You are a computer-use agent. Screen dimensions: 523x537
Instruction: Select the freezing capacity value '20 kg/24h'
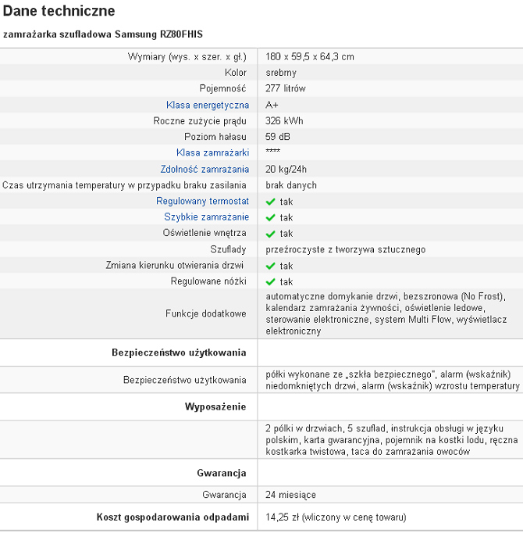286,169
